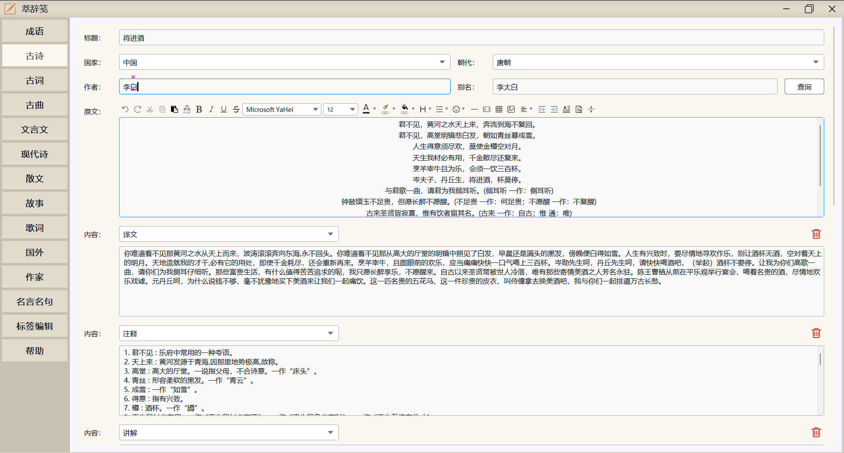The image size is (844, 453).
Task: Open the 现代诗 section
Action: tap(35, 154)
